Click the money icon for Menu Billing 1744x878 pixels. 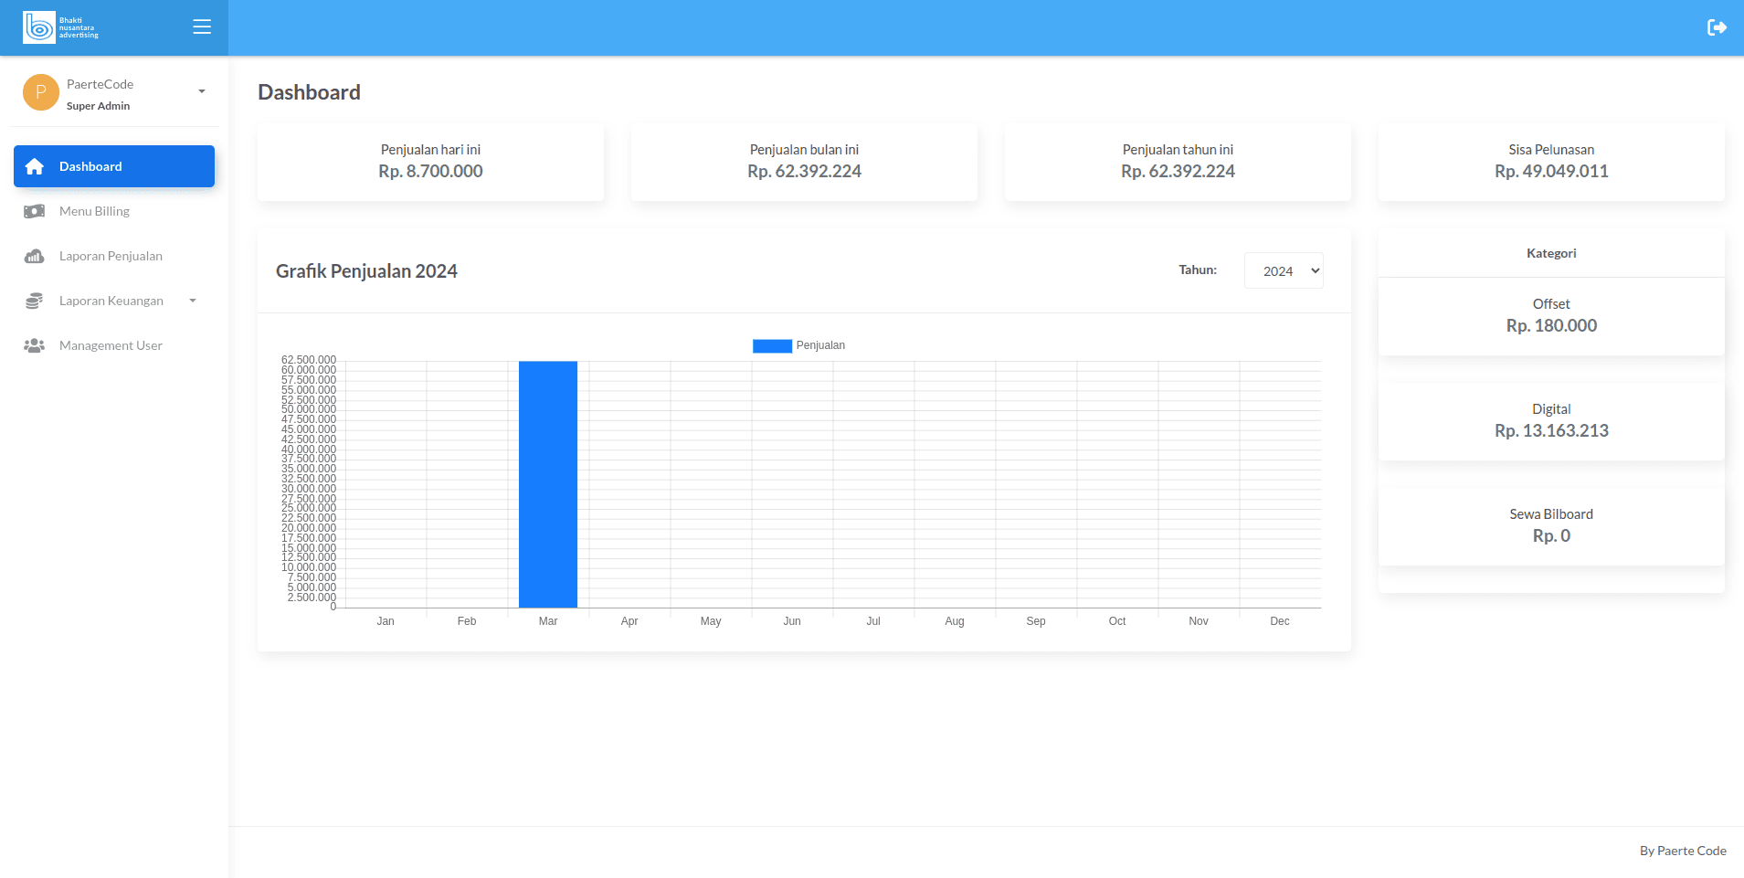[x=35, y=211]
